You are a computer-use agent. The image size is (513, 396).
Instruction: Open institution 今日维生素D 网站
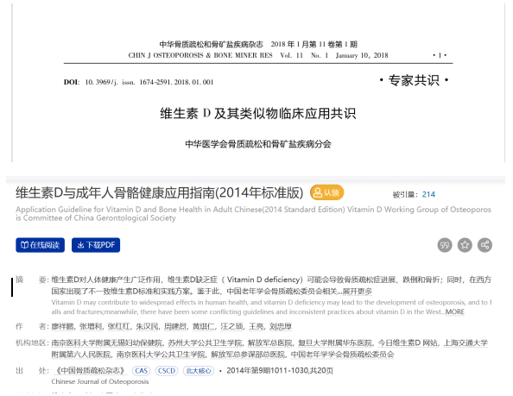[408, 343]
